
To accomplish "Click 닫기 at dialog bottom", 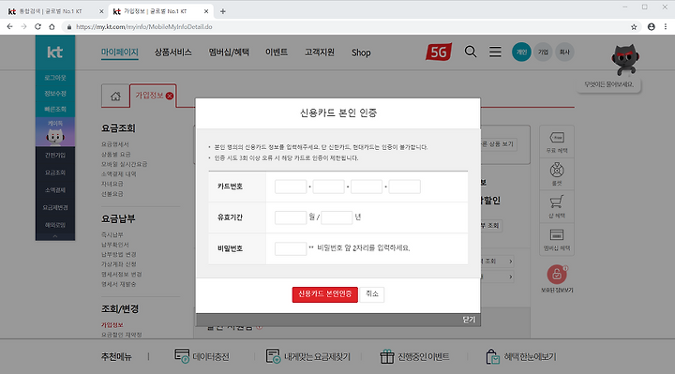I will (x=469, y=320).
